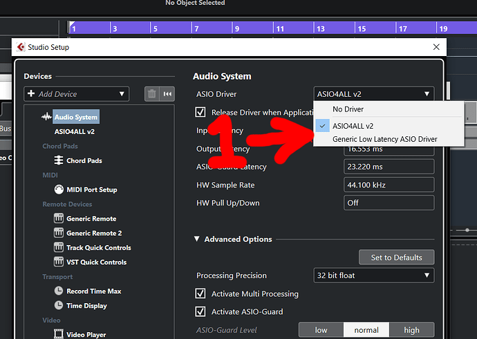Set ASIO-Guard Level to low
The width and height of the screenshot is (477, 339).
tap(321, 330)
